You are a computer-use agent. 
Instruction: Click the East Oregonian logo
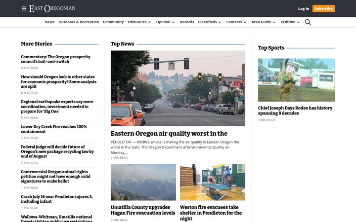pyautogui.click(x=52, y=8)
